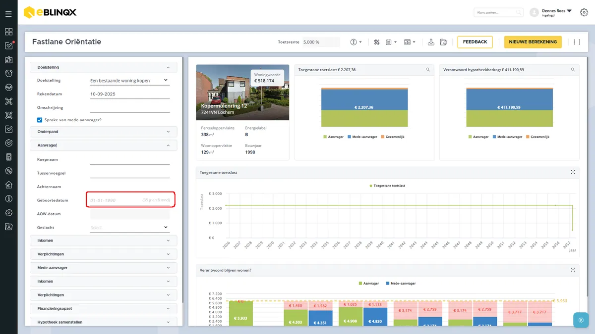Open the alarm clock icon in the sidebar
The width and height of the screenshot is (595, 334).
[8, 73]
